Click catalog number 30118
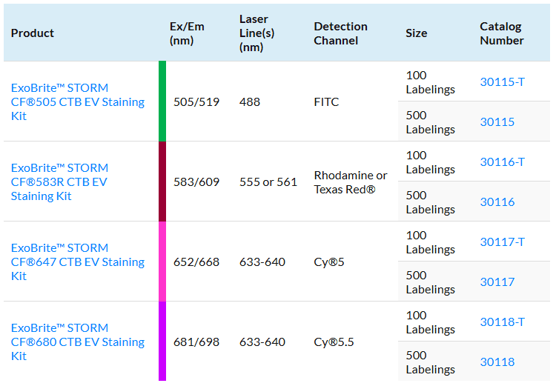The width and height of the screenshot is (556, 386). (497, 362)
